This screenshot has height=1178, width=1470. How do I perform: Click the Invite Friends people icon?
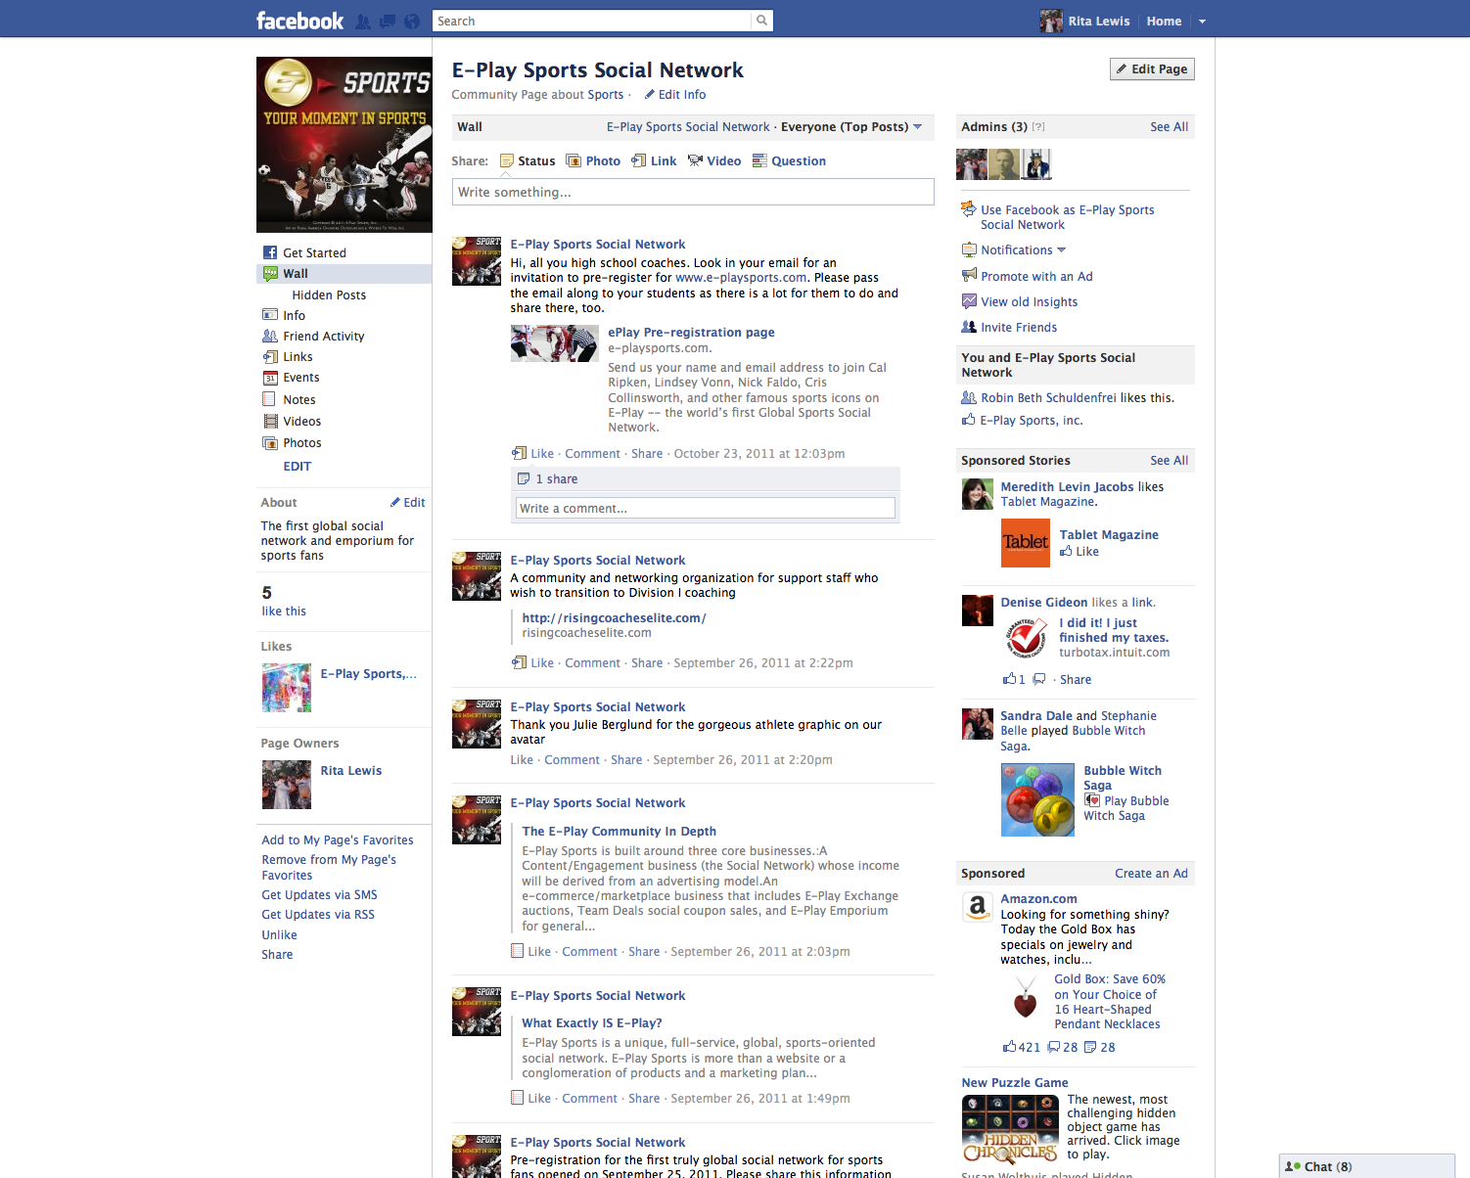click(x=969, y=327)
